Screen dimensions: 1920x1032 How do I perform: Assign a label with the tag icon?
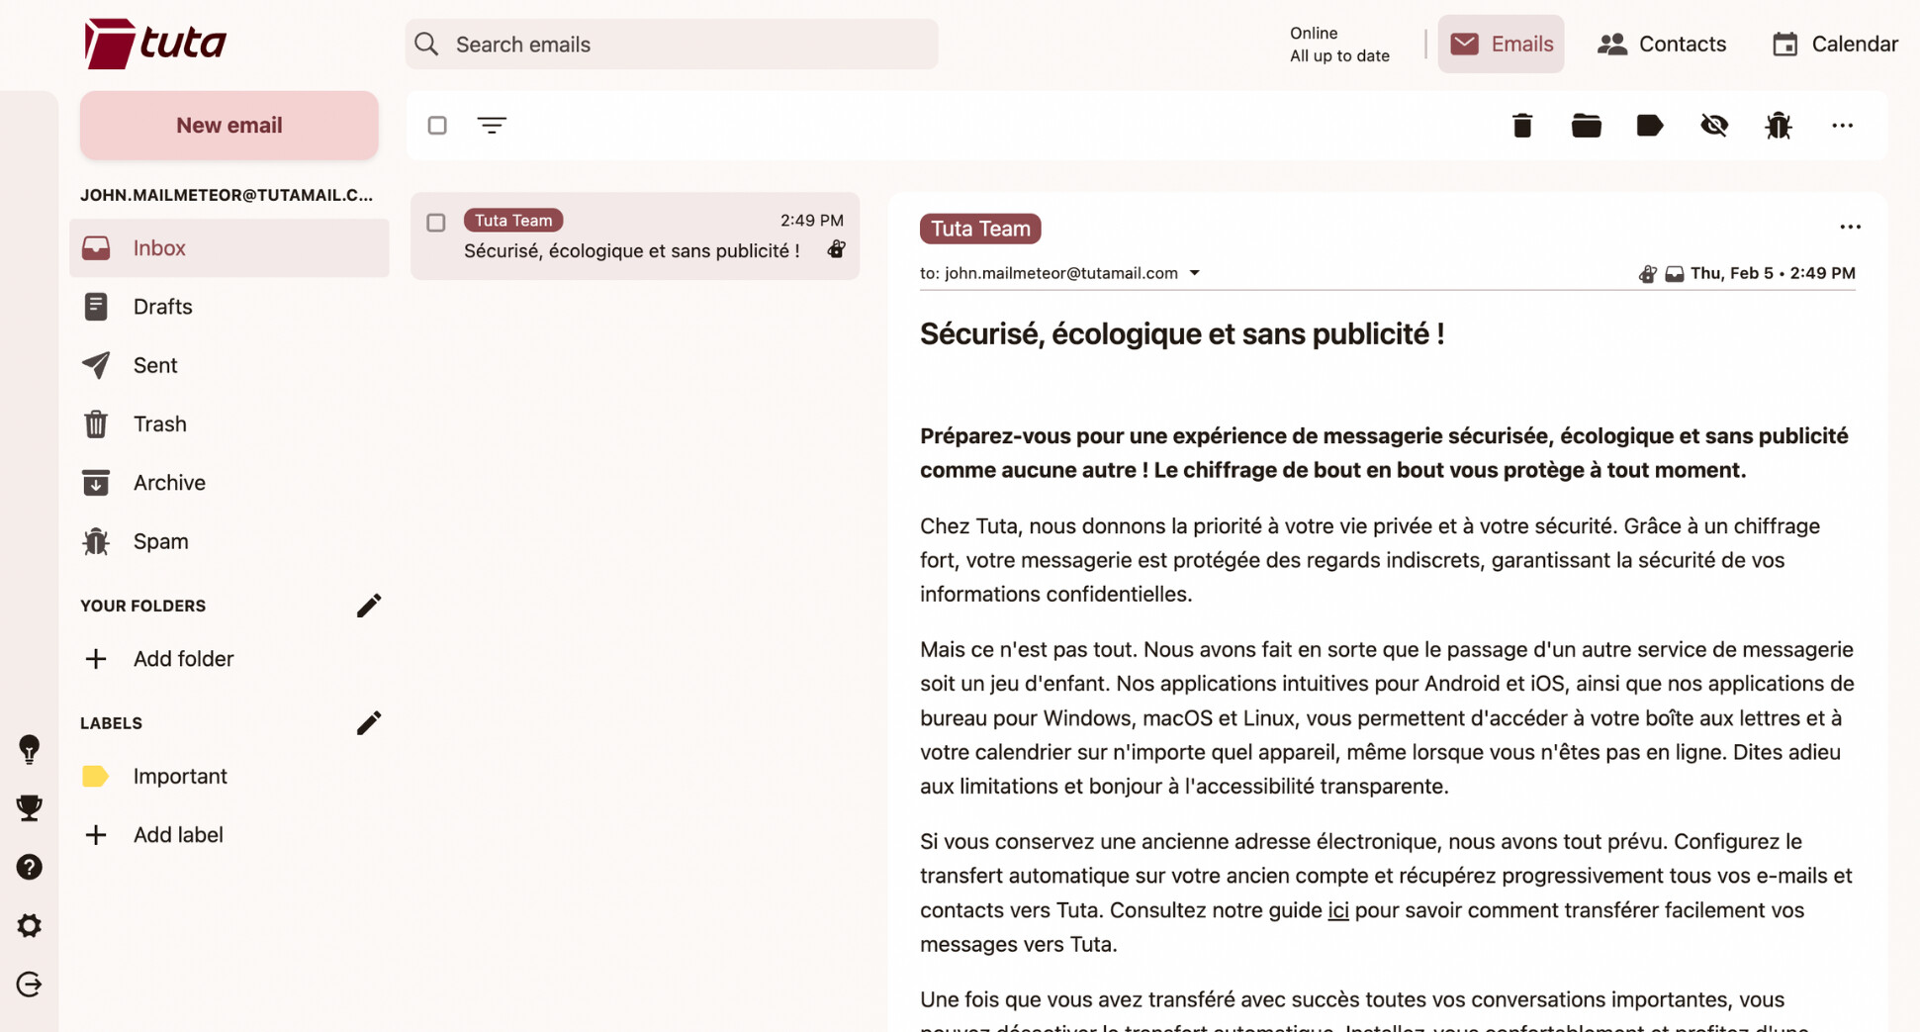click(1649, 126)
